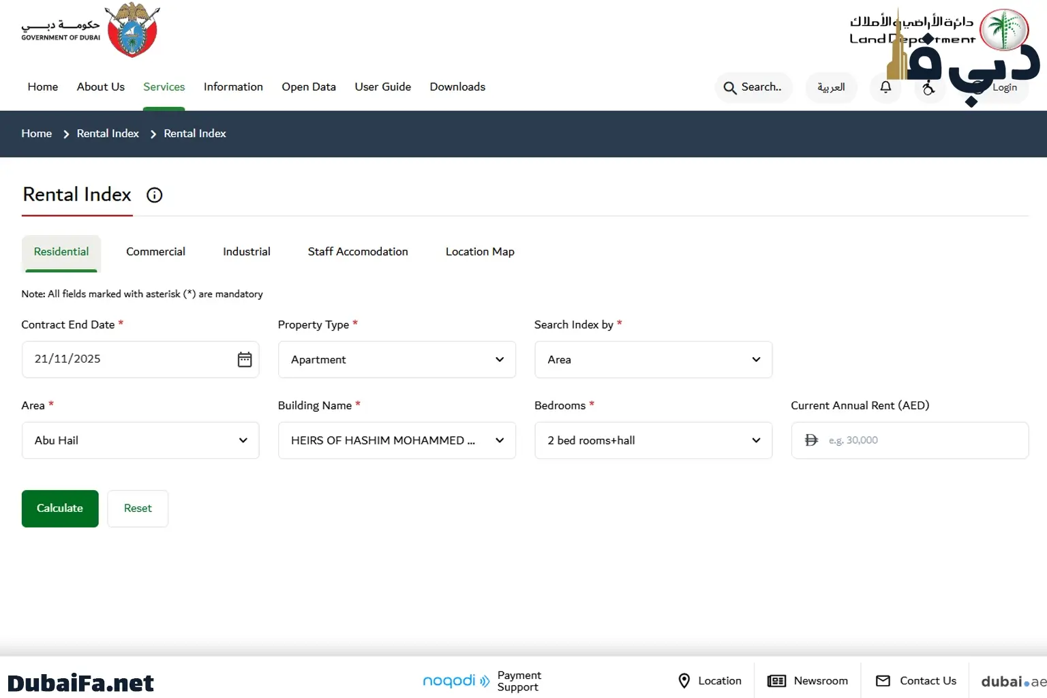Open the Bedrooms dropdown
Viewport: 1047px width, 698px height.
pos(653,440)
